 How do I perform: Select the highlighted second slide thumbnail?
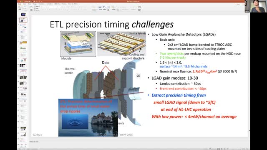coord(23,20)
